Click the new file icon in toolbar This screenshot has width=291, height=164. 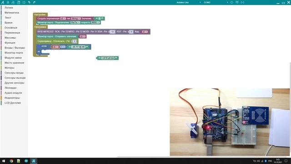tap(8, 2)
